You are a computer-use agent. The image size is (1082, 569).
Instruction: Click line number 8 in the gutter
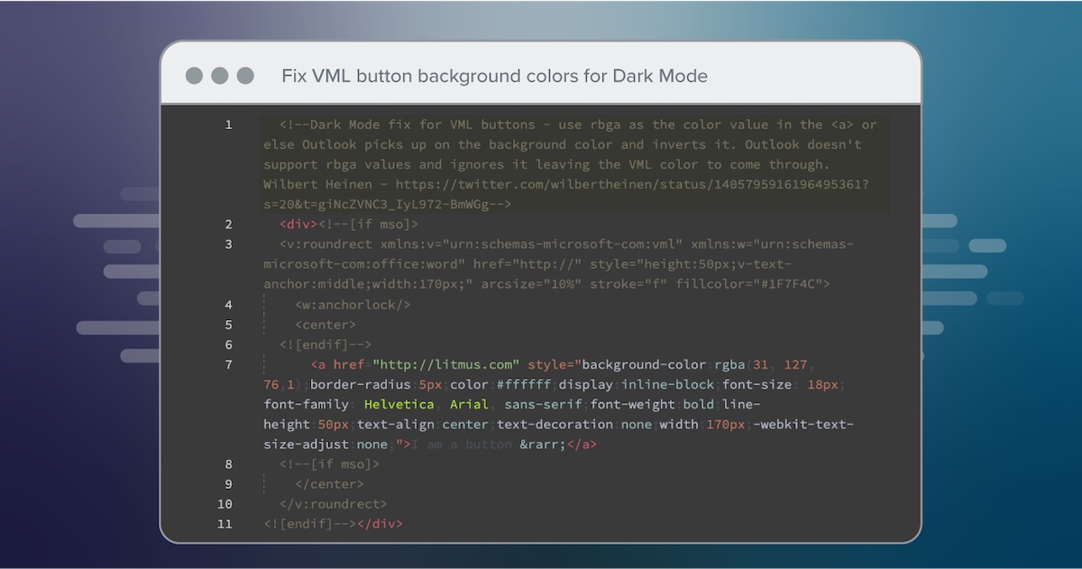pos(228,463)
